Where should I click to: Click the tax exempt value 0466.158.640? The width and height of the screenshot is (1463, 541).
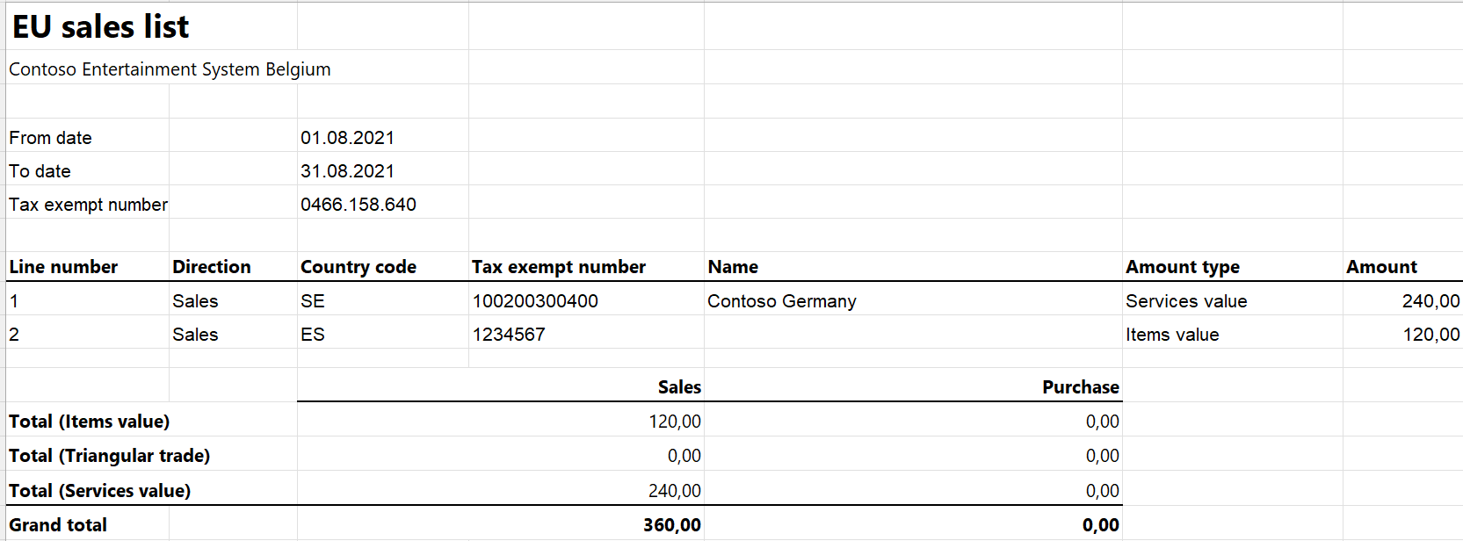[x=359, y=205]
